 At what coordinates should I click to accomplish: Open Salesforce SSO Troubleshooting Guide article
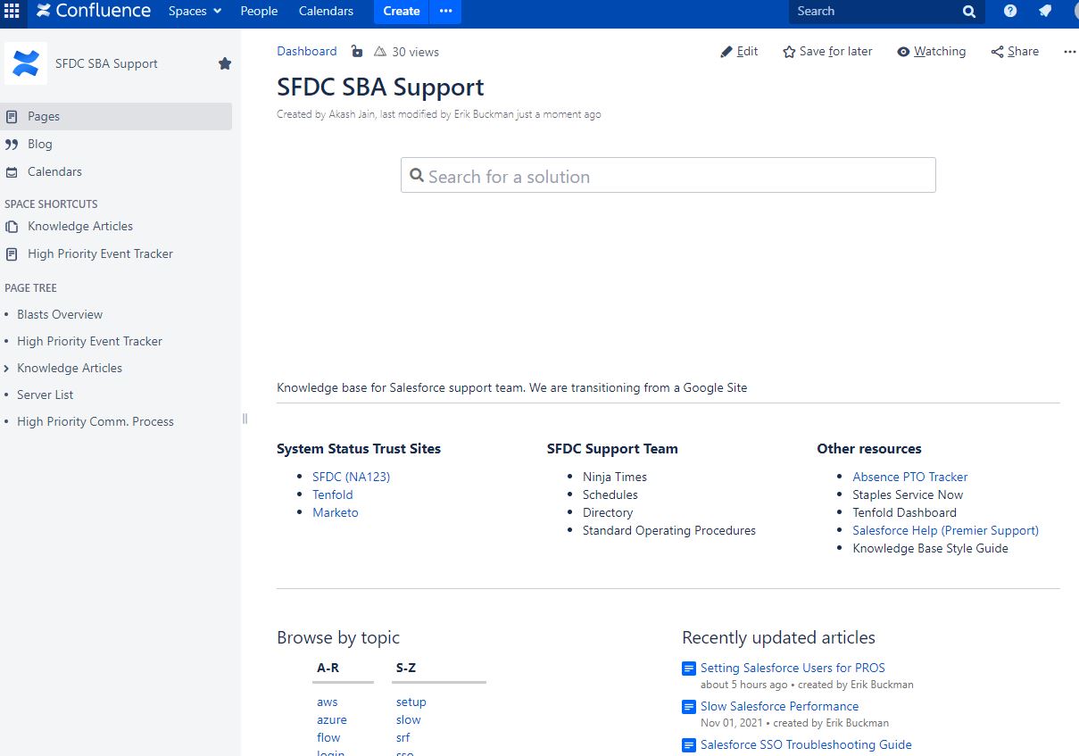coord(806,744)
